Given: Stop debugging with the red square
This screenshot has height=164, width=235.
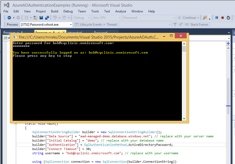Looking at the screenshot, I should [222, 18].
